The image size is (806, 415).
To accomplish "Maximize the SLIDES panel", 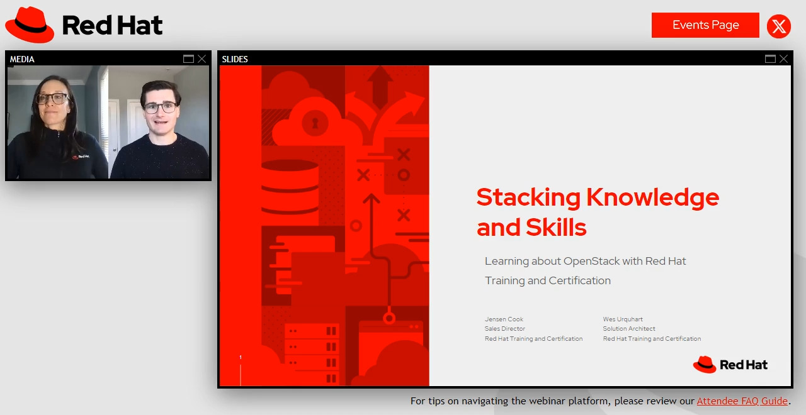I will tap(770, 58).
